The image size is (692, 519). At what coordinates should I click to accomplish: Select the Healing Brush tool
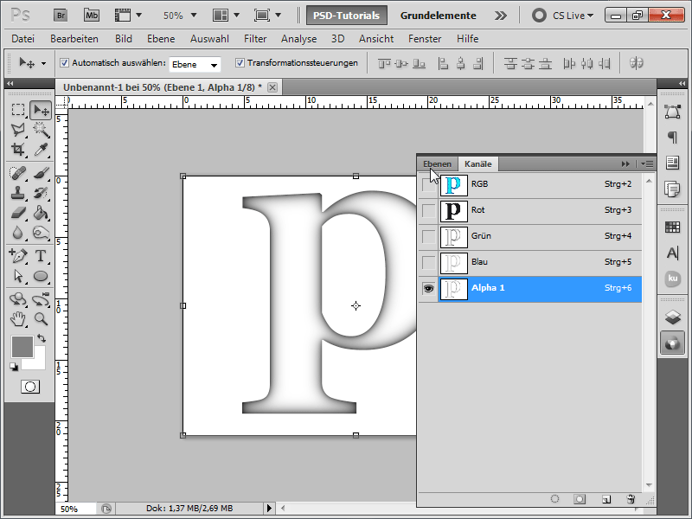18,173
